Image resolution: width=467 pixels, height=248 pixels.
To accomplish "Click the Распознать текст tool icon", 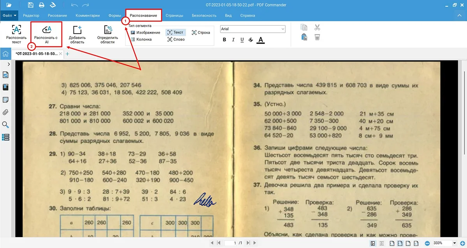I will click(x=16, y=34).
